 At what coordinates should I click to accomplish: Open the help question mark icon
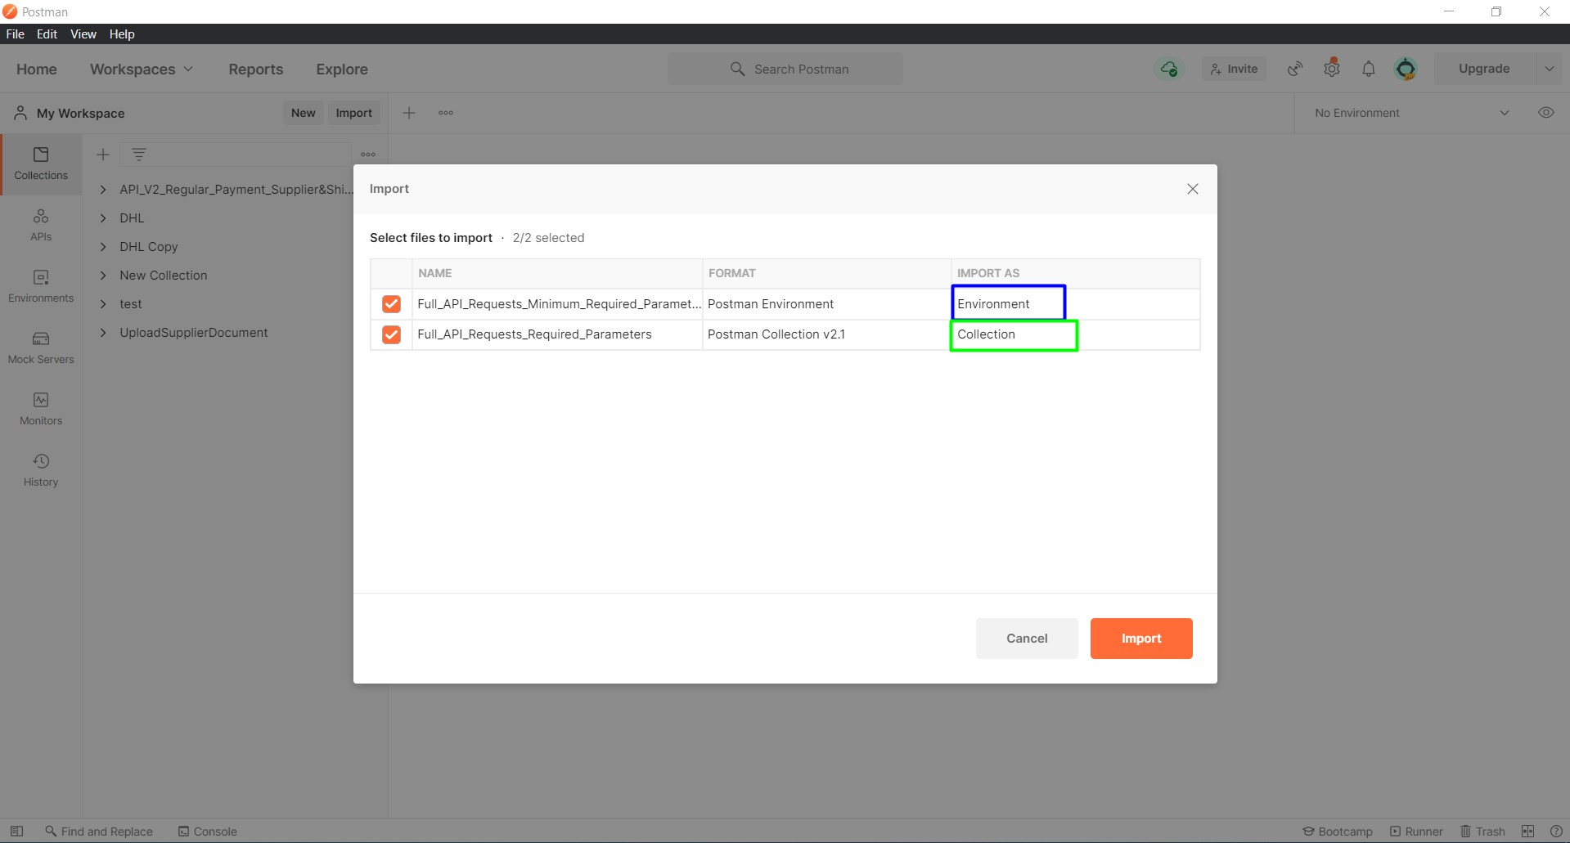1556,832
